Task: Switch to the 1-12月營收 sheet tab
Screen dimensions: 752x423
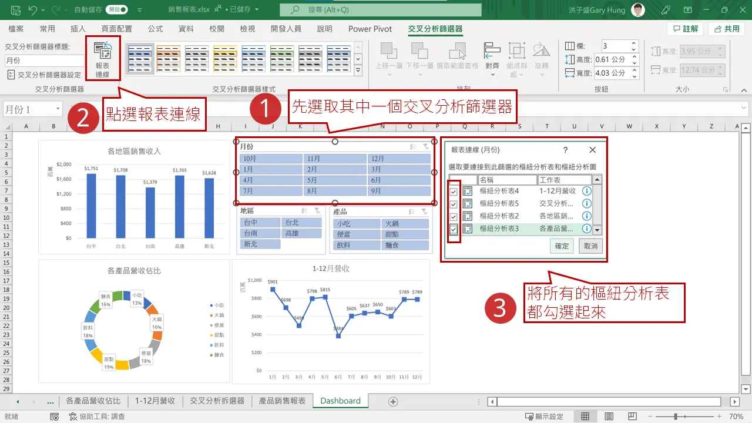Action: (155, 401)
